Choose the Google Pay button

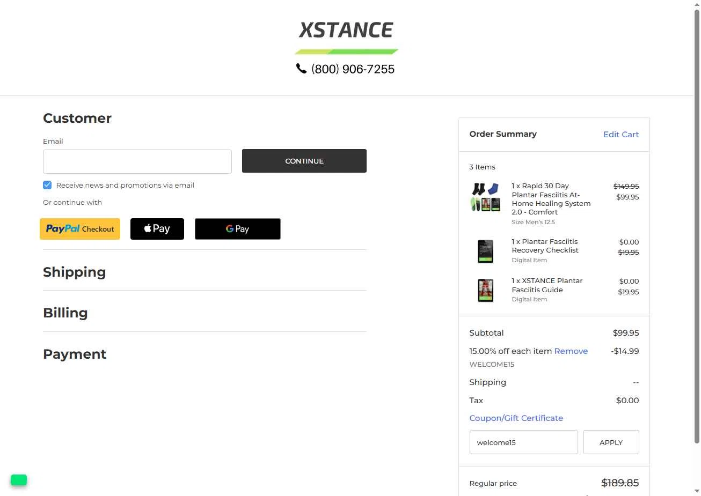tap(238, 229)
